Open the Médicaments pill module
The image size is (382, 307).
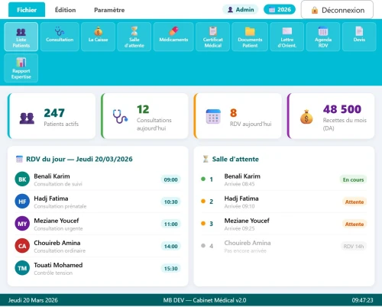[x=173, y=37]
